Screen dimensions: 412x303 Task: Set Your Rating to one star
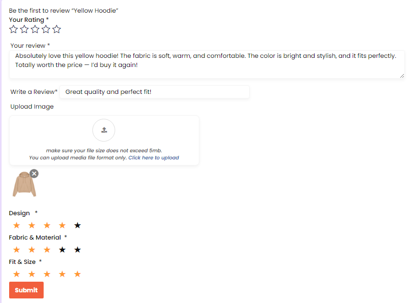pyautogui.click(x=14, y=29)
